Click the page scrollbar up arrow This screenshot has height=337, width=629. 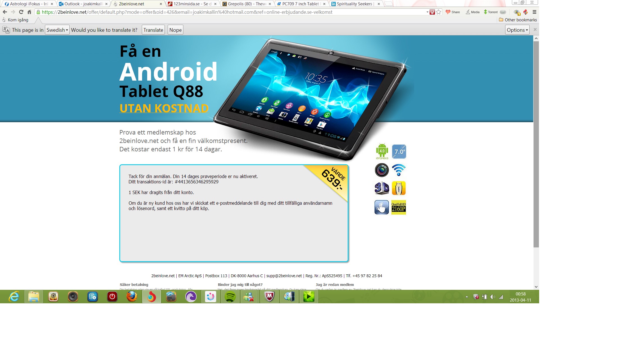point(536,38)
